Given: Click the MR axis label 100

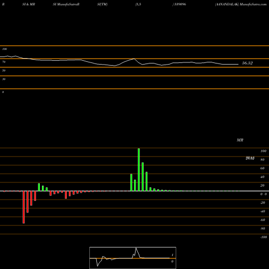Looking at the screenshot, I should (x=263, y=151).
